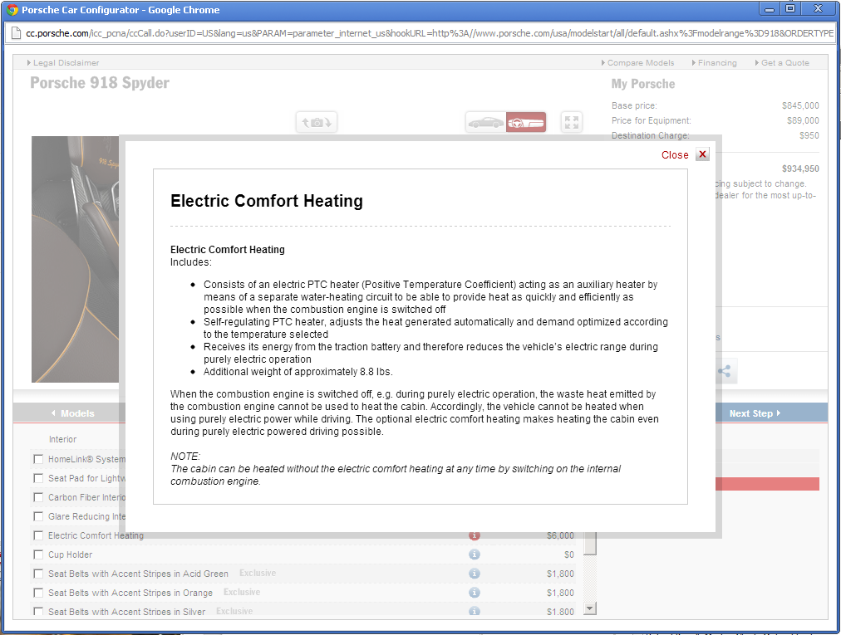
Task: Click the Electric Comfort Heating popup title
Action: pos(267,201)
